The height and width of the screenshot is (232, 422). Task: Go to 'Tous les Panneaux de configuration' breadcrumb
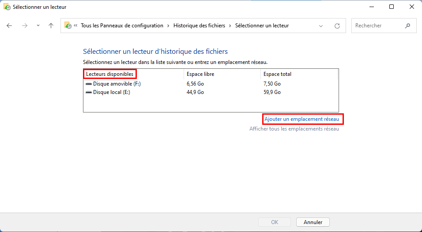coord(122,26)
